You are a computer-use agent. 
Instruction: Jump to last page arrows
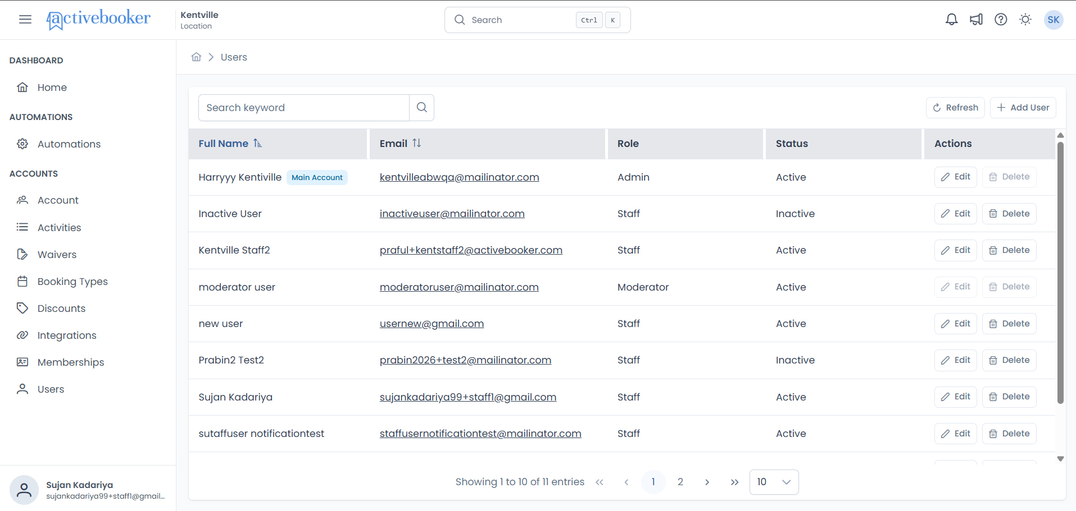point(734,482)
